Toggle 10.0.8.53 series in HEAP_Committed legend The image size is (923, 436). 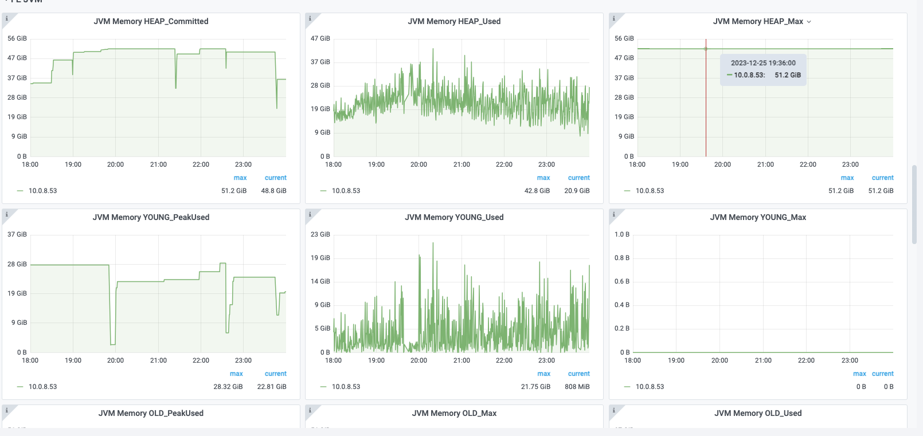pyautogui.click(x=43, y=191)
